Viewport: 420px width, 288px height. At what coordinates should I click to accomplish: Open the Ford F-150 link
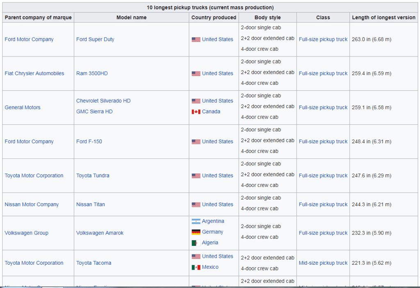click(x=89, y=142)
